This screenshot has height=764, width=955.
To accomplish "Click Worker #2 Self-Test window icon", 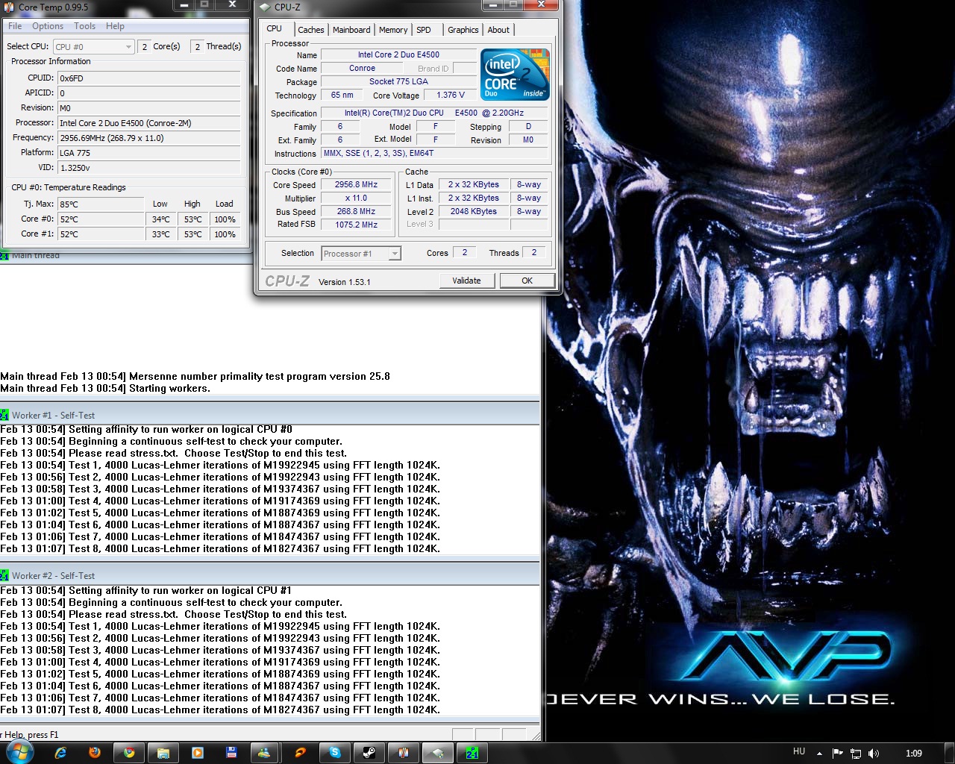I will [4, 575].
